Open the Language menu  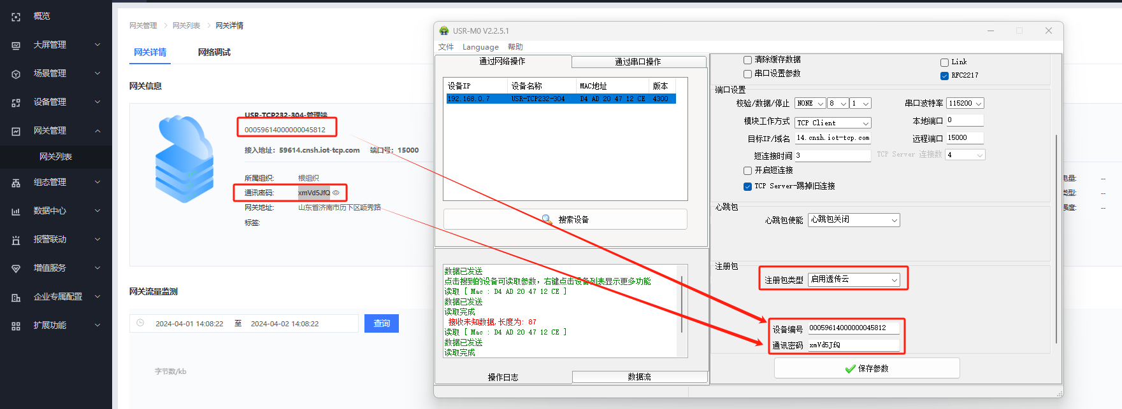(480, 47)
